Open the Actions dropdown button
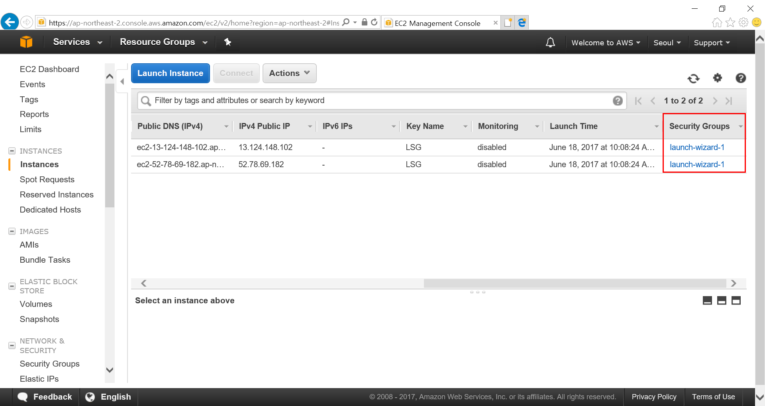Screen dimensions: 765x406 pos(289,73)
